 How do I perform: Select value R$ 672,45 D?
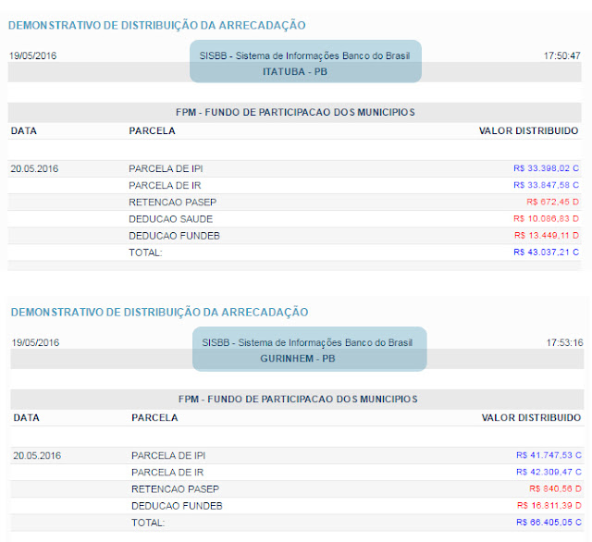point(553,202)
